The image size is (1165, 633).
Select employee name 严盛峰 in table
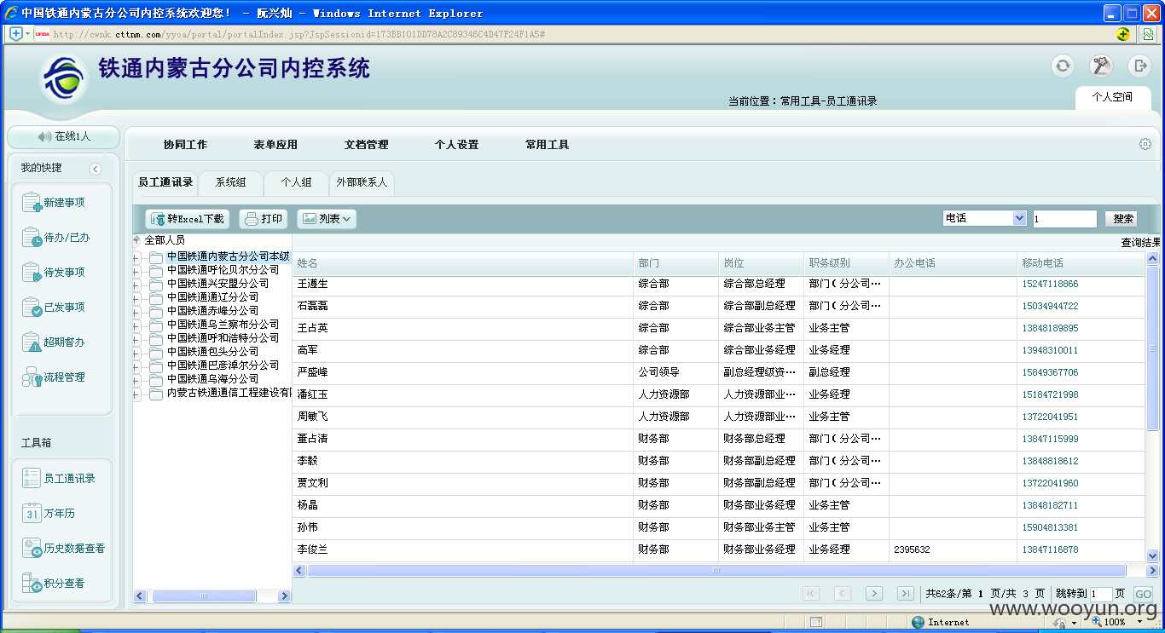(x=312, y=372)
